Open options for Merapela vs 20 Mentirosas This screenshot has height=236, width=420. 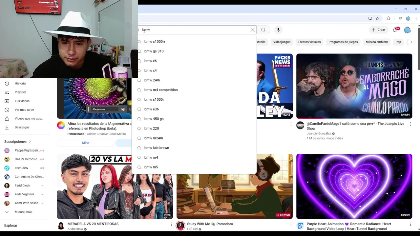click(171, 224)
